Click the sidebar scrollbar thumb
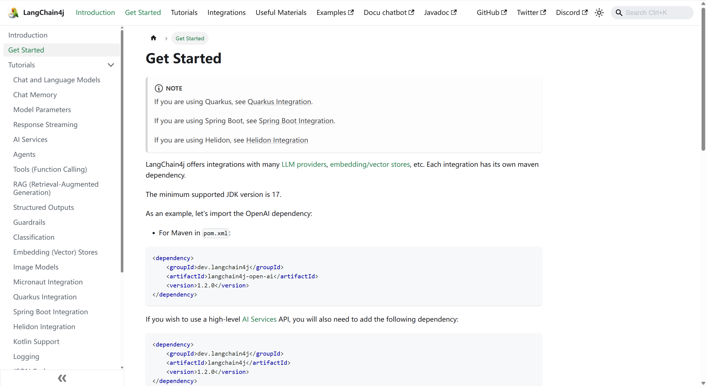Viewport: 706px width, 386px height. (x=122, y=151)
